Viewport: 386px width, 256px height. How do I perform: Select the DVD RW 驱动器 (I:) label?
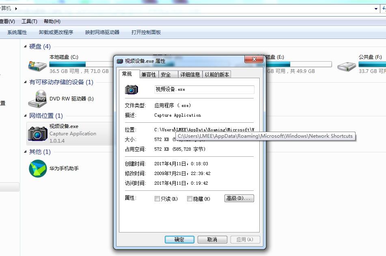(71, 99)
